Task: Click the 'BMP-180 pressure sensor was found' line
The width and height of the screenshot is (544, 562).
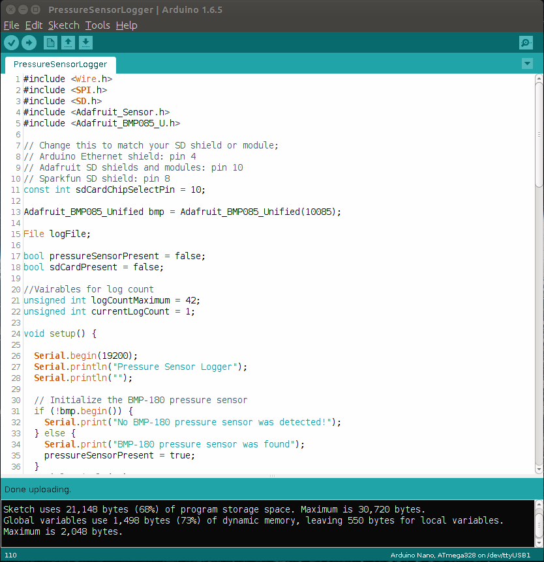Action: tap(175, 444)
